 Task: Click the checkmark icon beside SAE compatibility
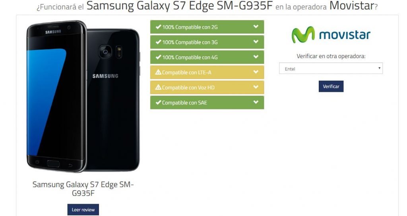[x=158, y=102]
